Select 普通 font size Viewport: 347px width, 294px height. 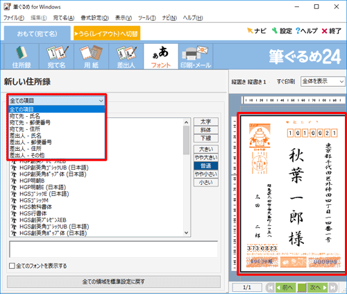tap(206, 166)
